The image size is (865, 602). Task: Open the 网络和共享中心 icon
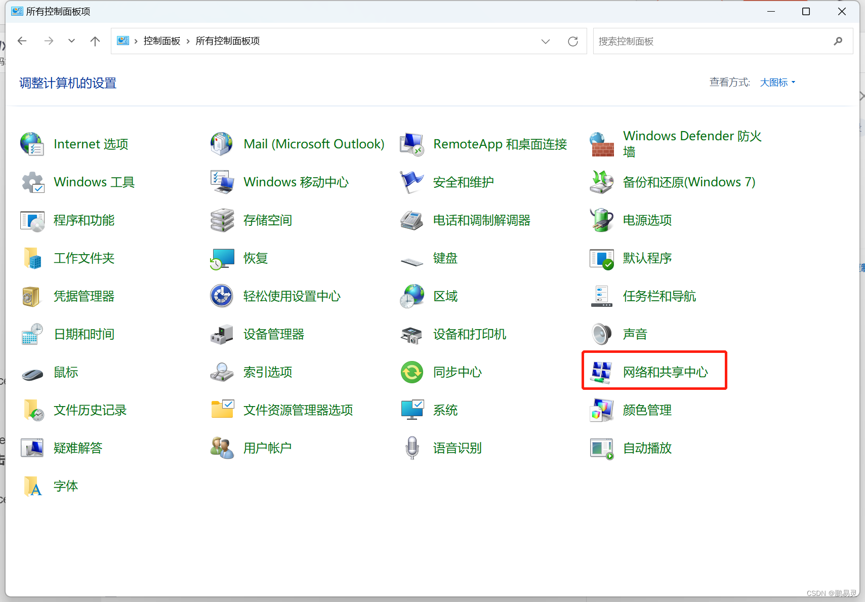click(x=601, y=372)
